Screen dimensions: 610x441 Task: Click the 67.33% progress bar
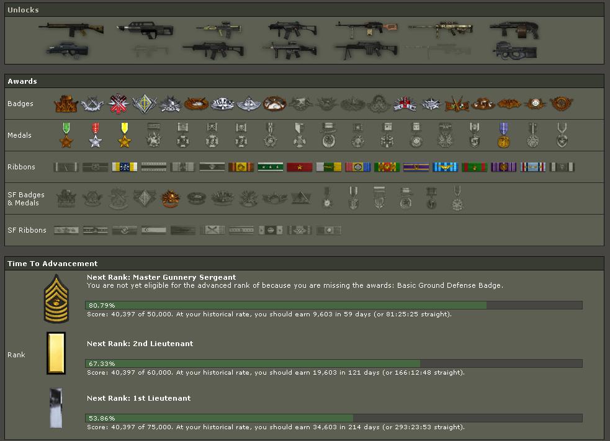[x=334, y=363]
